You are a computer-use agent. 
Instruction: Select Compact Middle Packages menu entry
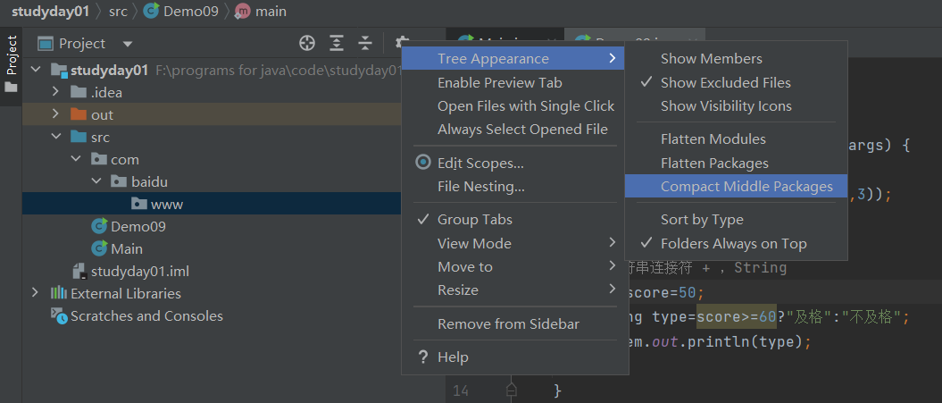[x=746, y=187]
